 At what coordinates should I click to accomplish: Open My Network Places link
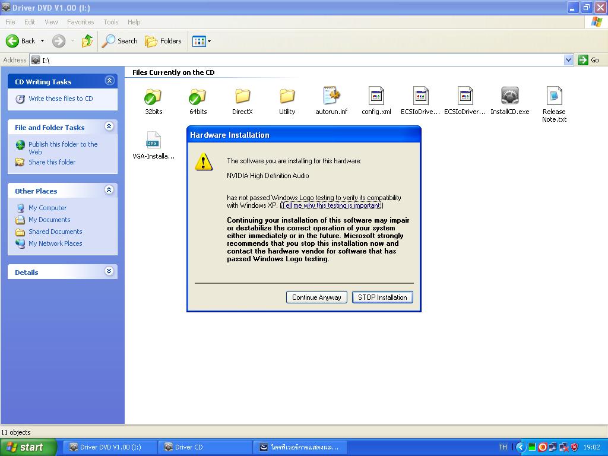(x=55, y=243)
